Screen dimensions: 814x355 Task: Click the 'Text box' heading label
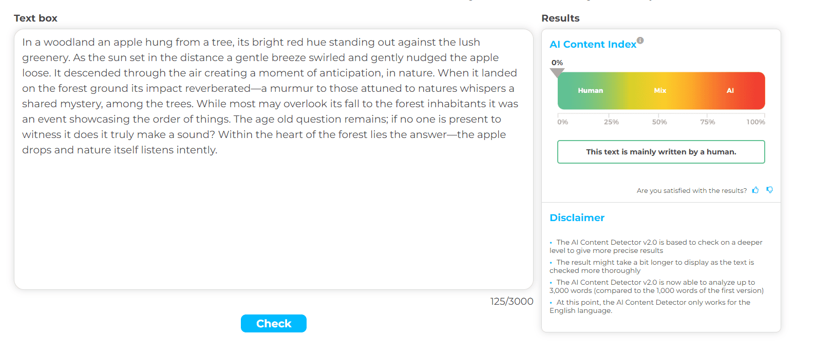pyautogui.click(x=35, y=18)
